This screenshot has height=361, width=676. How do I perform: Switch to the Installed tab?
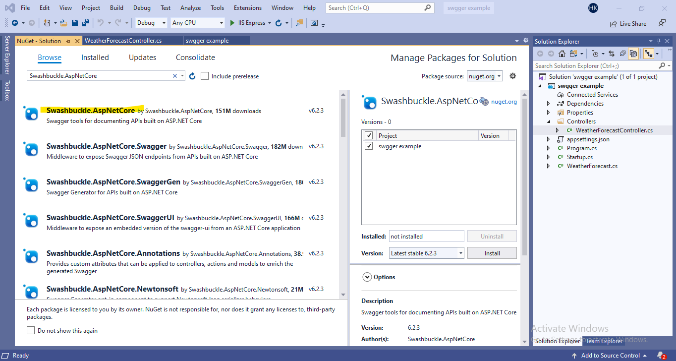(x=95, y=58)
